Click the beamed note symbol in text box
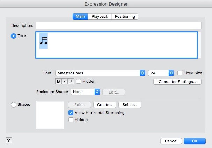 pyautogui.click(x=43, y=41)
